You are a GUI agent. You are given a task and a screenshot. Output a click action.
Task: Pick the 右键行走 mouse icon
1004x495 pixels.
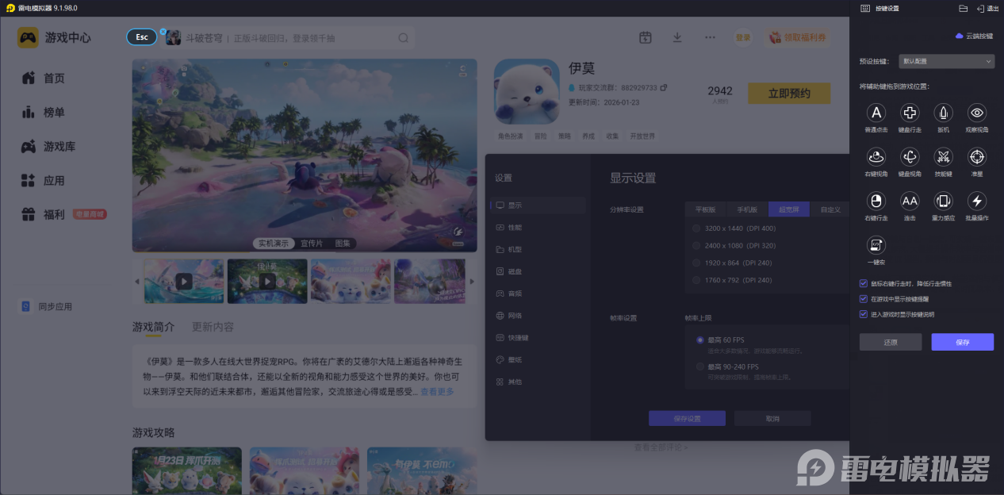point(876,201)
